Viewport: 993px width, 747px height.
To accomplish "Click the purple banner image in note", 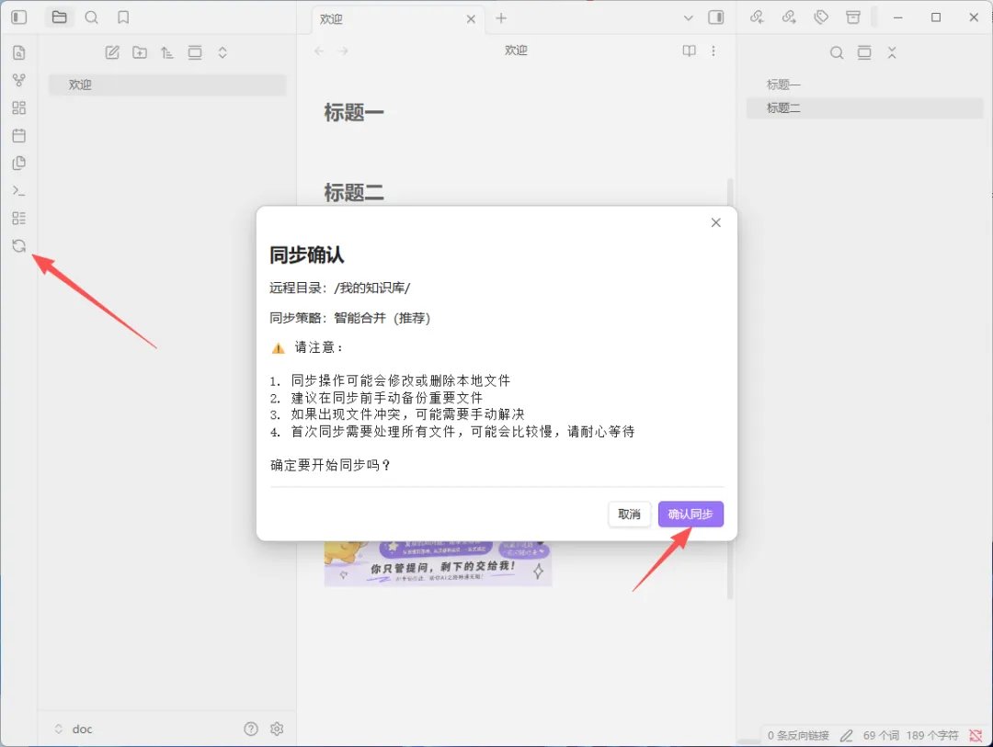I will coord(439,563).
